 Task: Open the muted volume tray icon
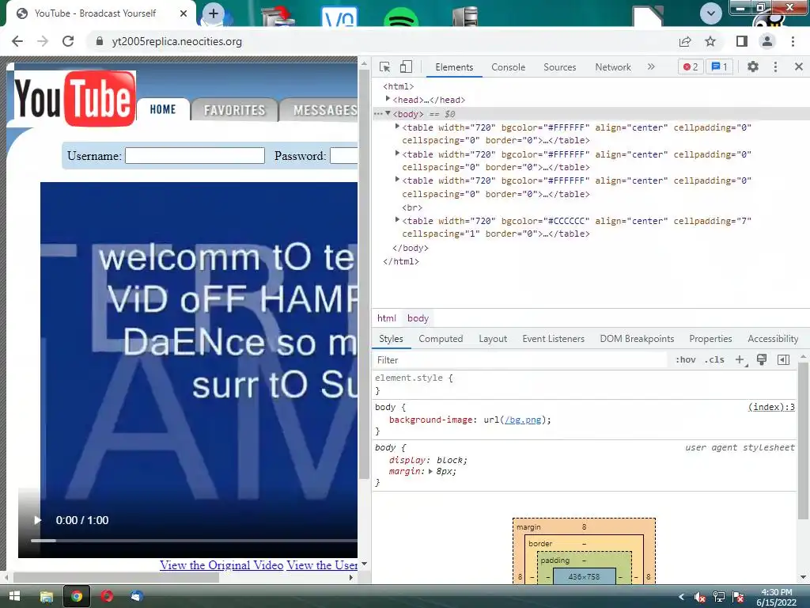click(699, 597)
